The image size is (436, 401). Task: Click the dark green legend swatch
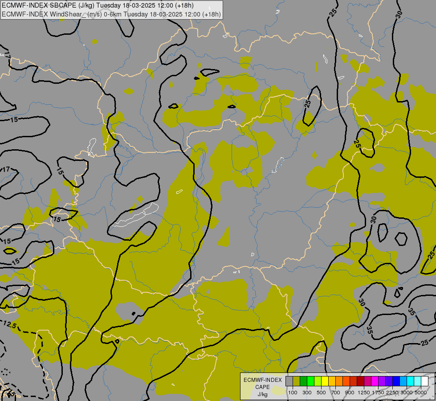304,381
